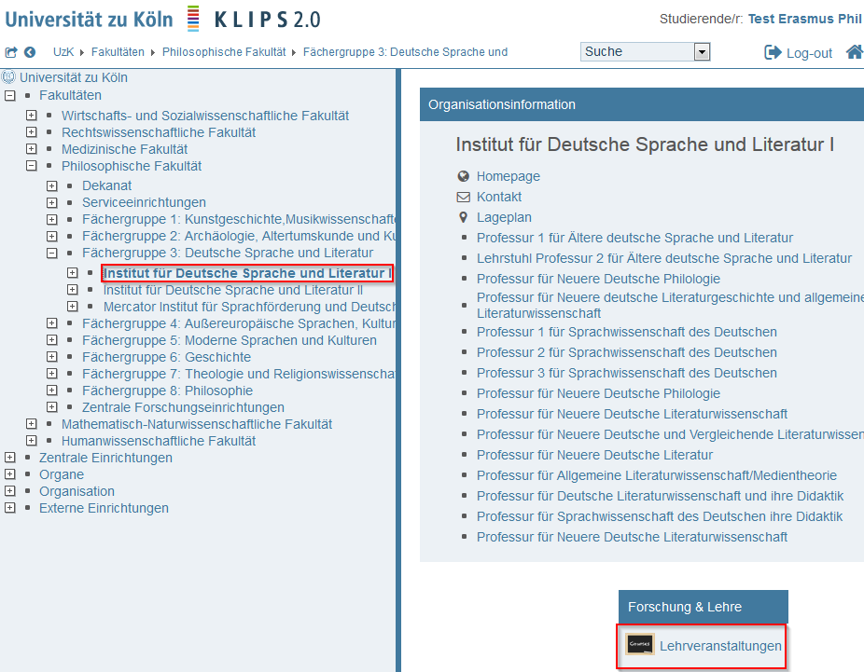This screenshot has height=672, width=864.
Task: Click Philosophische Fakultät breadcrumb link
Action: pyautogui.click(x=224, y=52)
